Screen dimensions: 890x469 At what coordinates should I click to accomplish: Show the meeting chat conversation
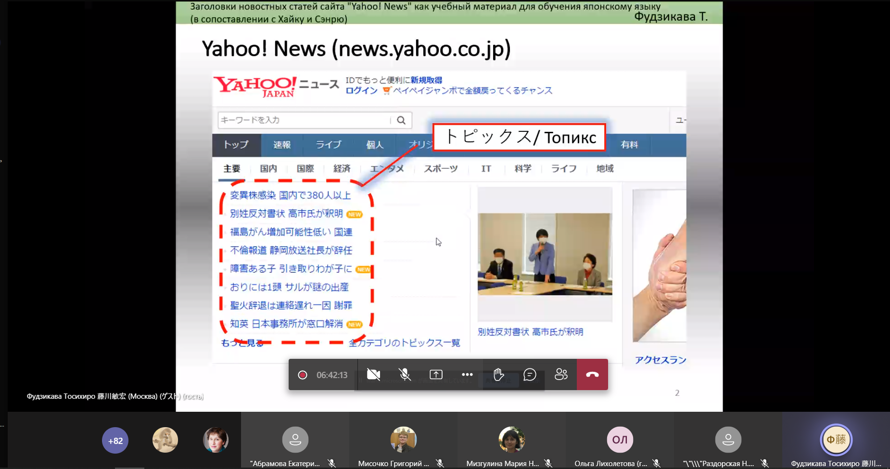530,374
